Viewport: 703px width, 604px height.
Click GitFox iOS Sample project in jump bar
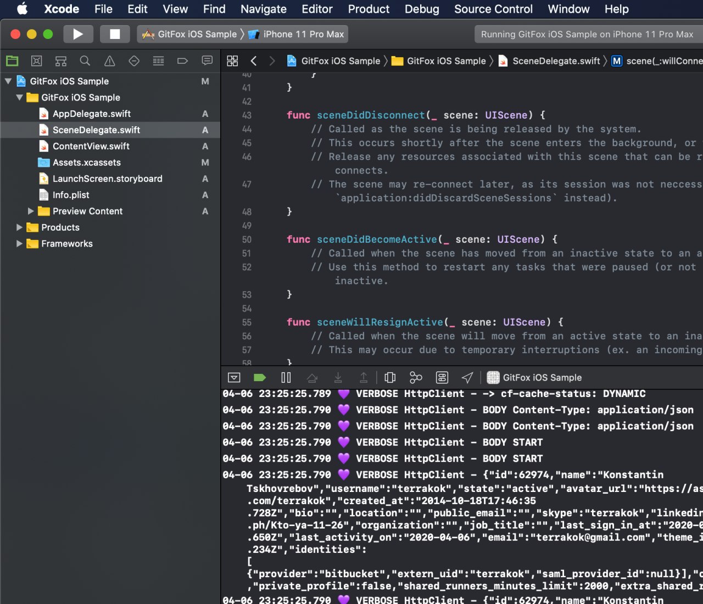tap(333, 61)
